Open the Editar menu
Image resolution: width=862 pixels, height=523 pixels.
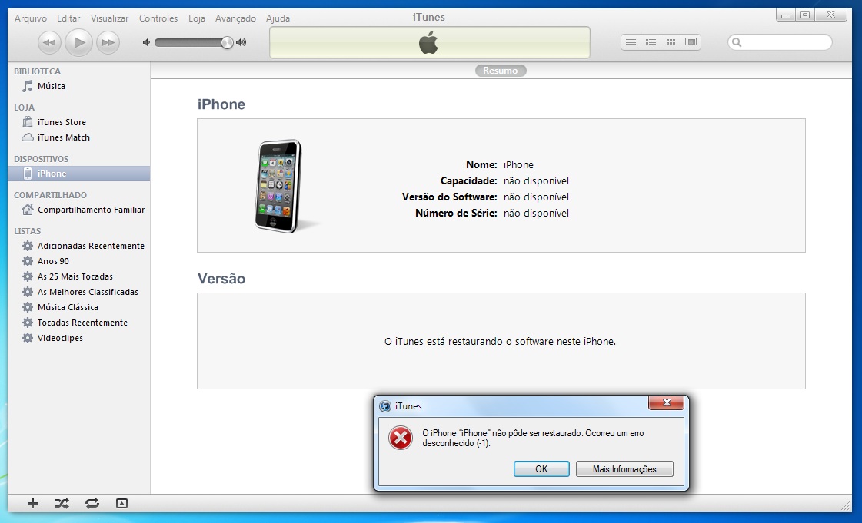[x=68, y=18]
